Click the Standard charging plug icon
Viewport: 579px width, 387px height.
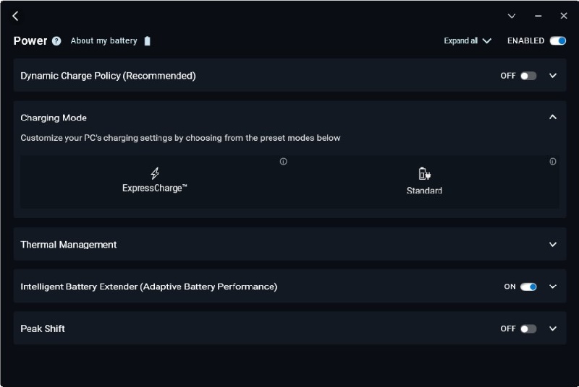[424, 173]
